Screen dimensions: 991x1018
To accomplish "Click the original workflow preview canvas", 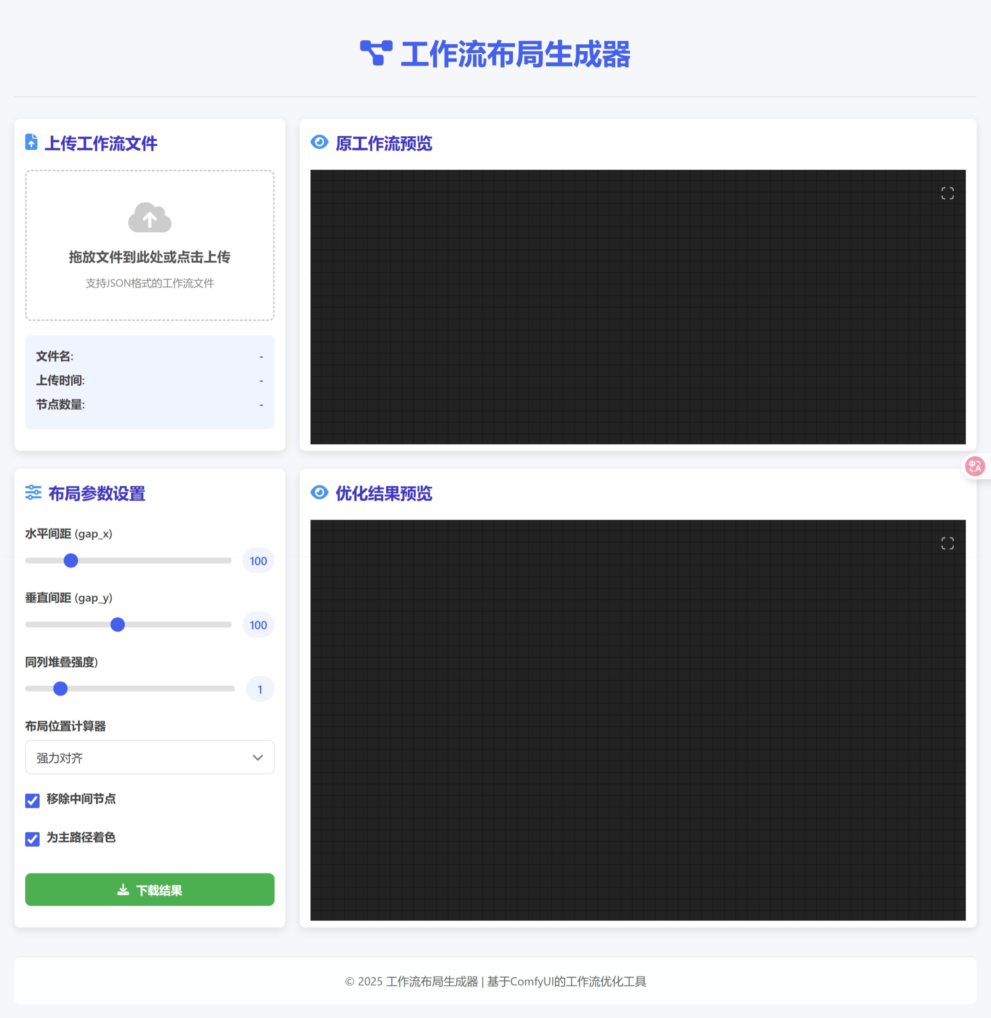I will pyautogui.click(x=637, y=307).
